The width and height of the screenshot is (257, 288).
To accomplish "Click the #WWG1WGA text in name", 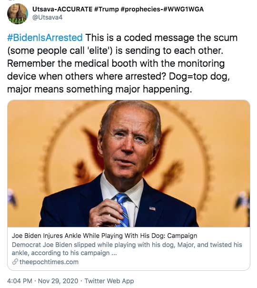I will (x=183, y=9).
